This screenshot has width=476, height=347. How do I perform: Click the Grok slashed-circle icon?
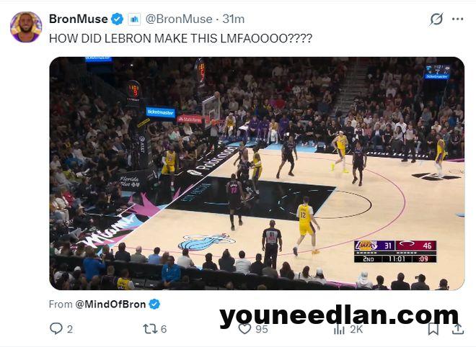coord(436,19)
